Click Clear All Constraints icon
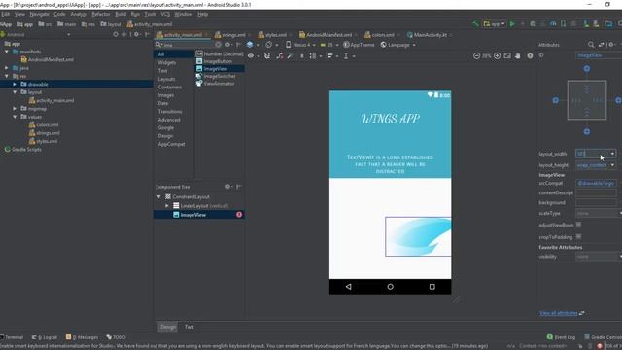622x350 pixels. pos(279,56)
